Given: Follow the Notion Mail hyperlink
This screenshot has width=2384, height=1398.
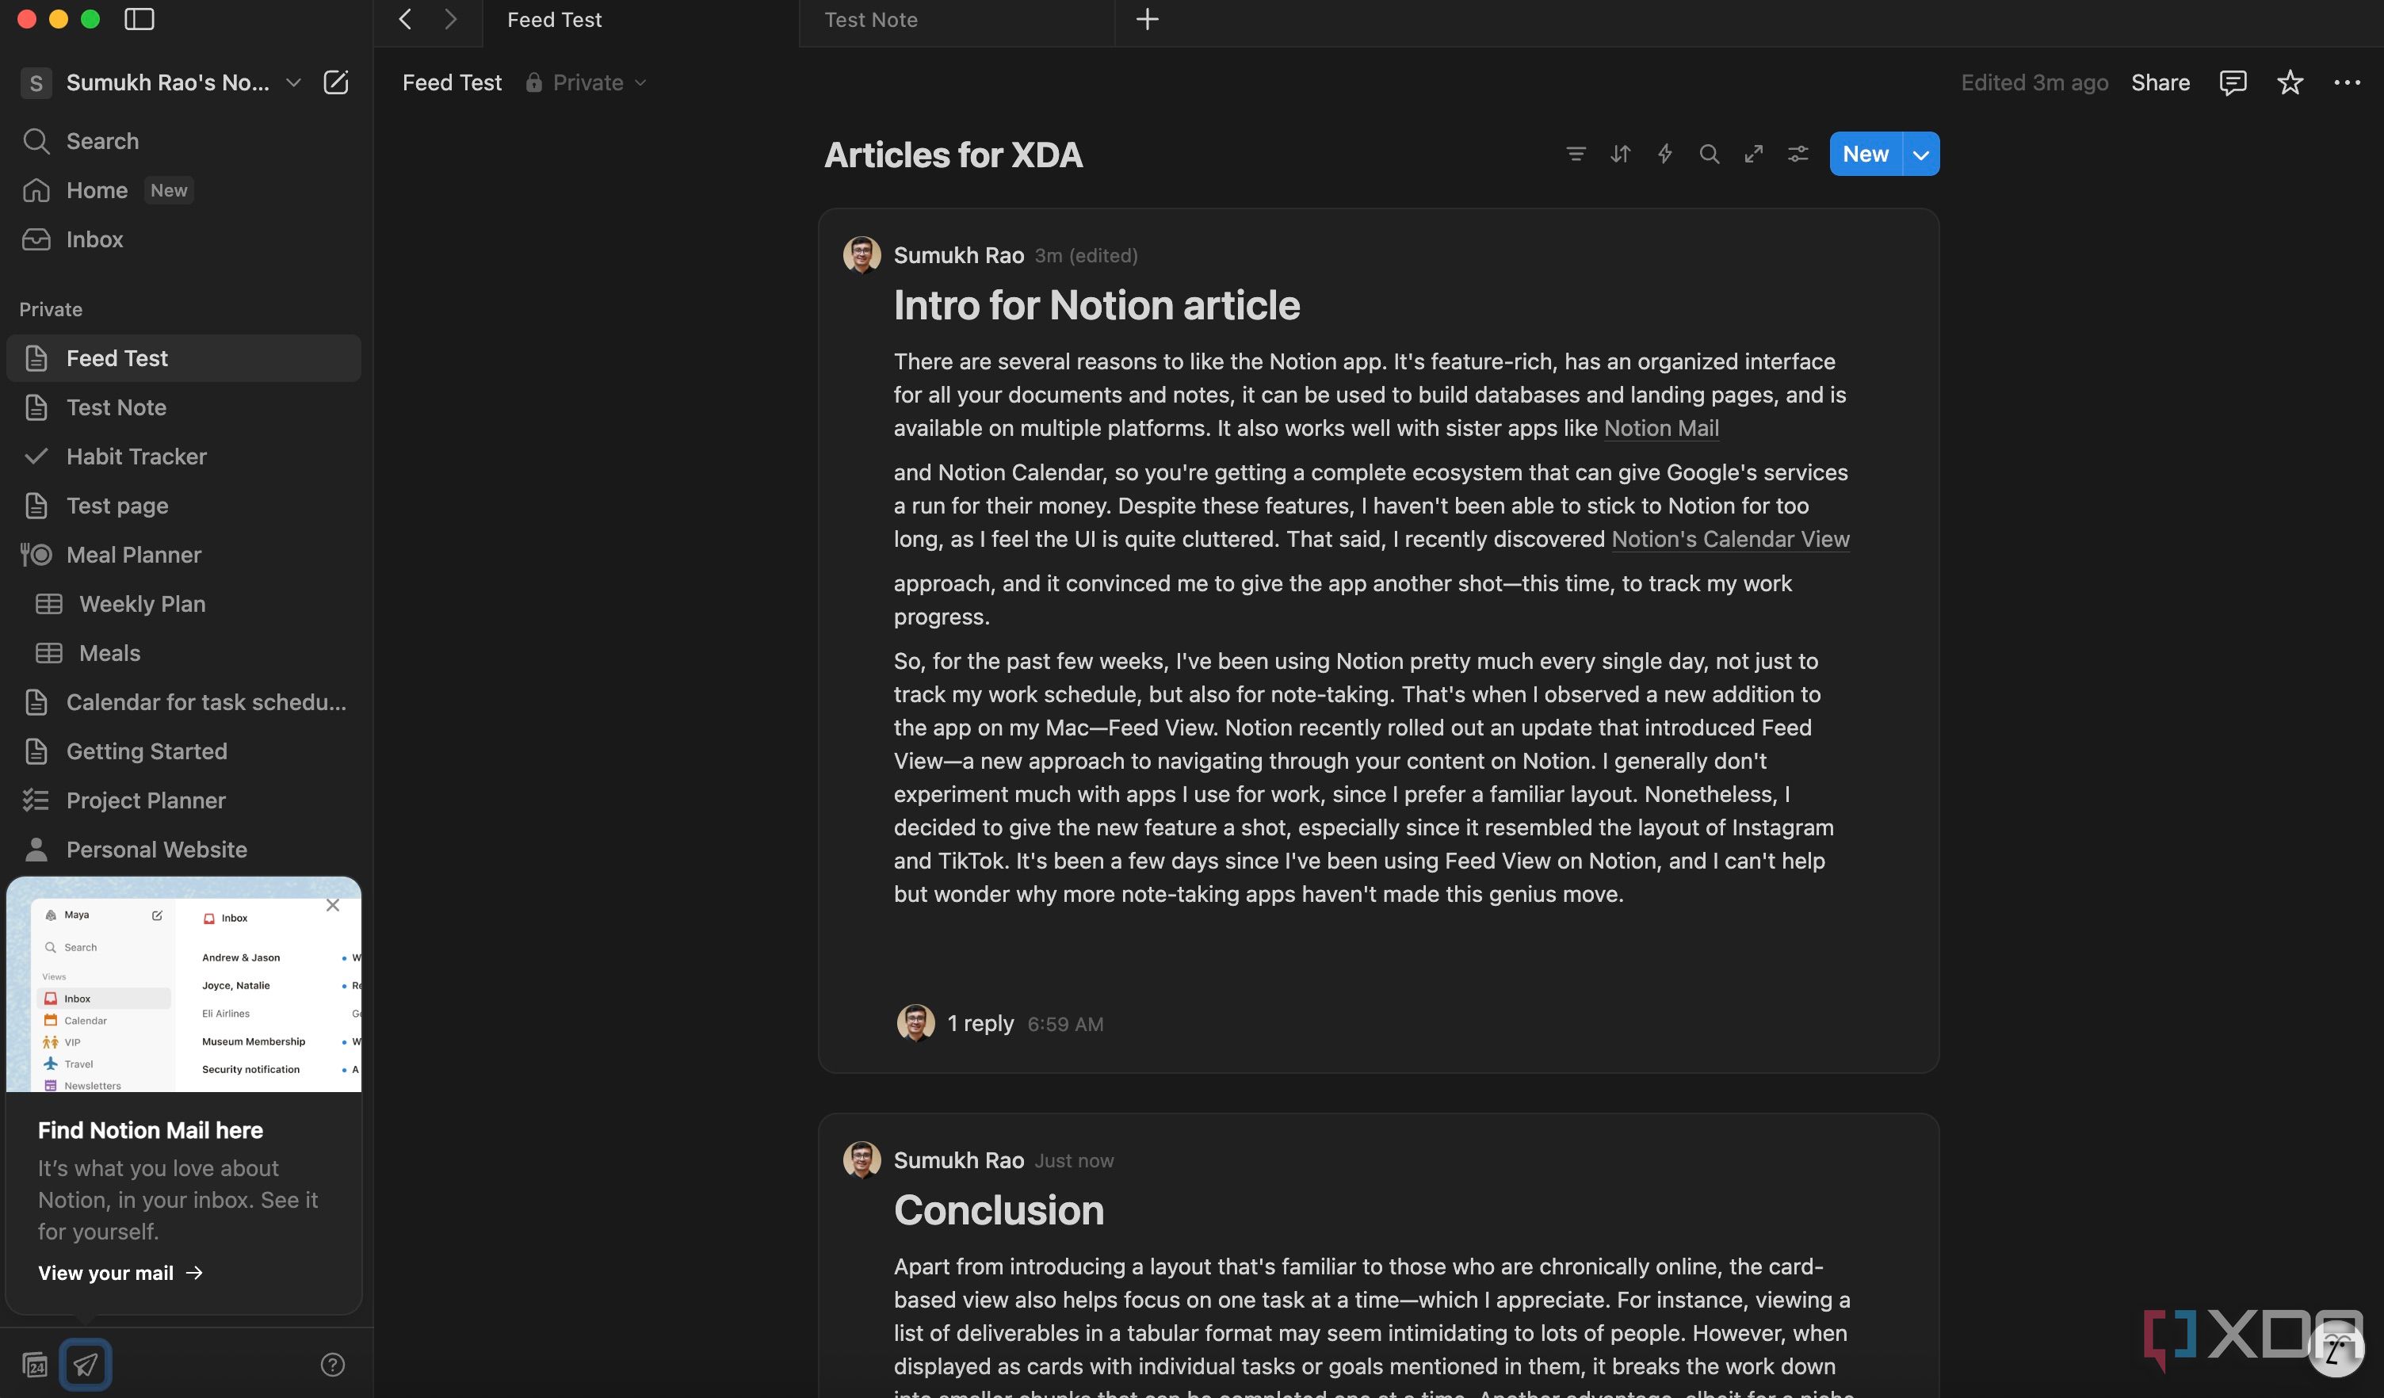Looking at the screenshot, I should pos(1661,429).
